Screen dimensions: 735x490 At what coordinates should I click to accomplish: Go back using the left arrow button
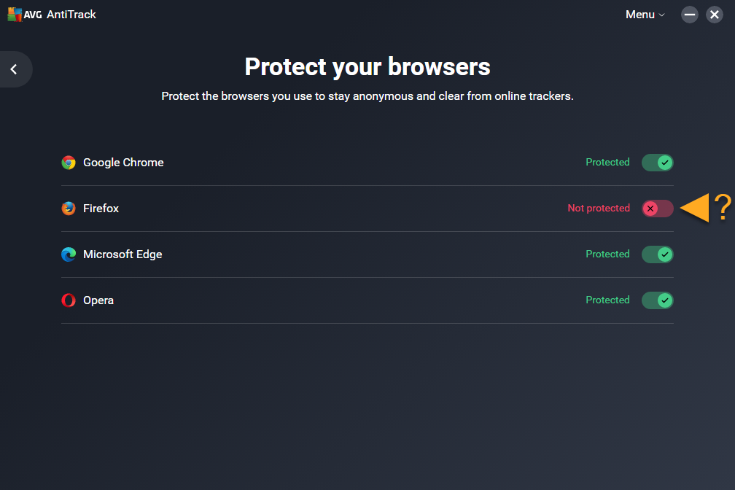[x=14, y=69]
